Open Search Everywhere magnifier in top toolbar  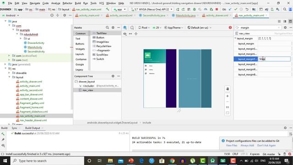285,9
